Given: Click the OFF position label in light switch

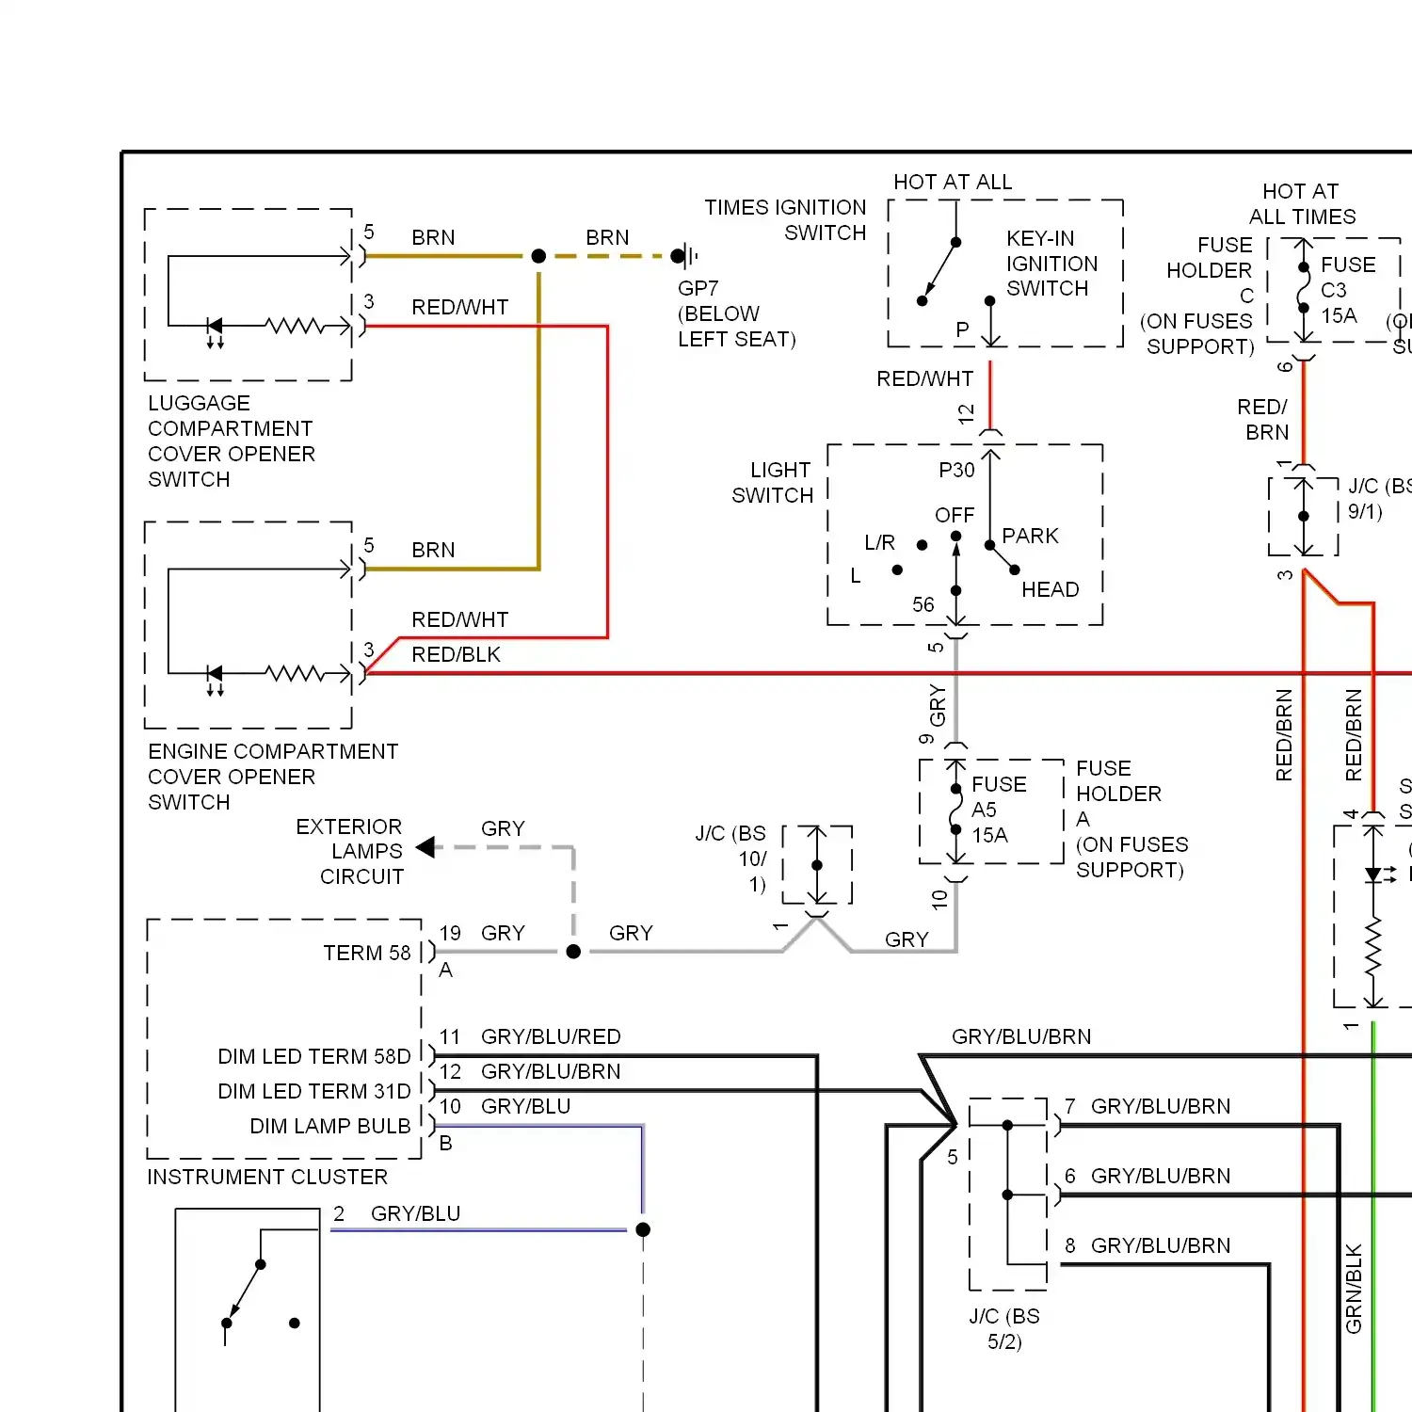Looking at the screenshot, I should click(955, 515).
